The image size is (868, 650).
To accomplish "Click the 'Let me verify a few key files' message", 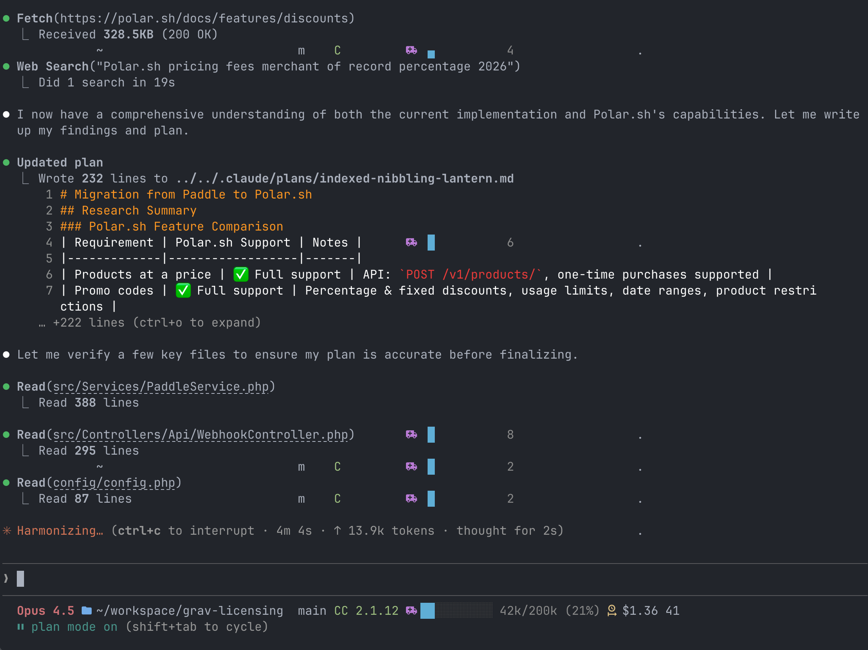I will (x=297, y=355).
